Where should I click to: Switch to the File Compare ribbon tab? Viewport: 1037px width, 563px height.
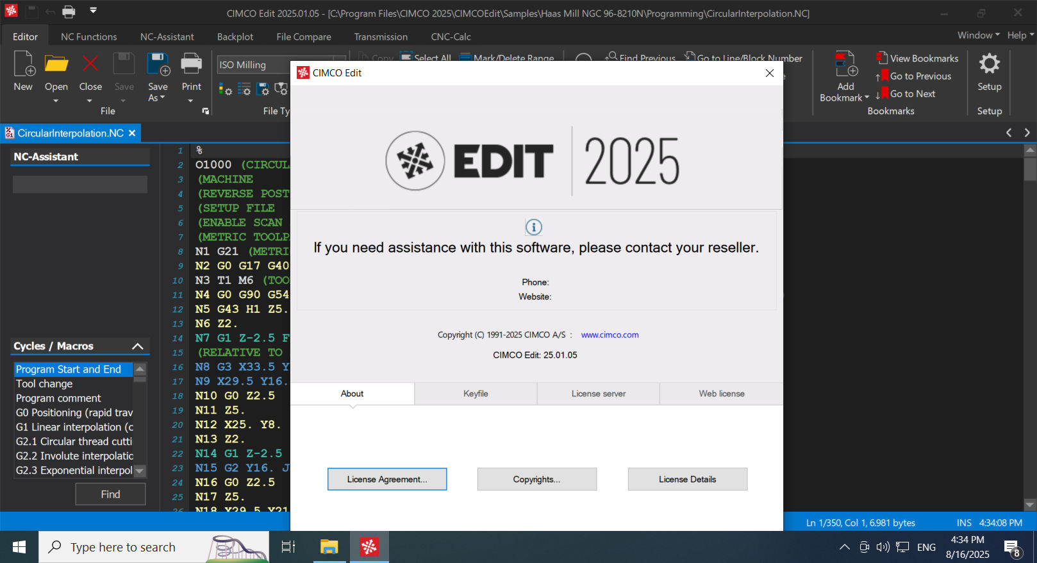[304, 37]
